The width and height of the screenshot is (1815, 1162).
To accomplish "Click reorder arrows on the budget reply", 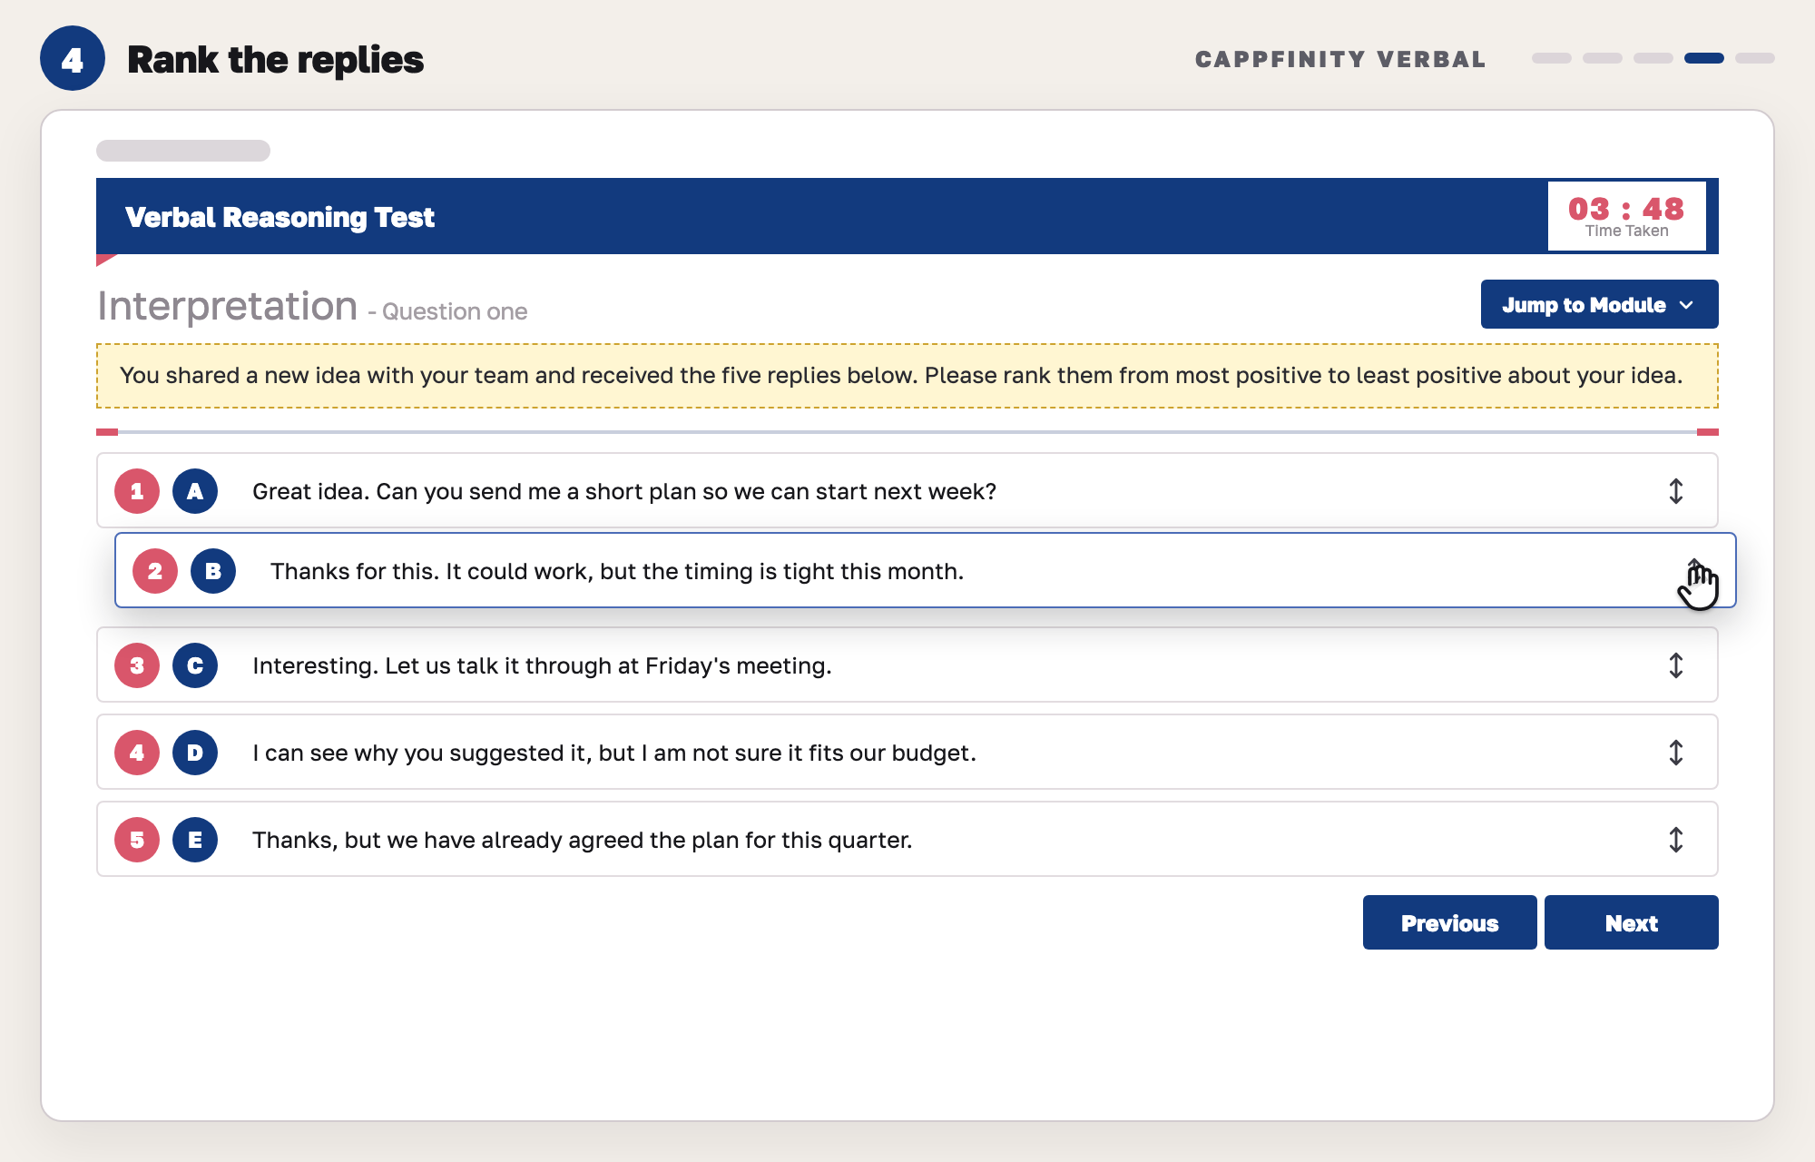I will click(x=1676, y=753).
